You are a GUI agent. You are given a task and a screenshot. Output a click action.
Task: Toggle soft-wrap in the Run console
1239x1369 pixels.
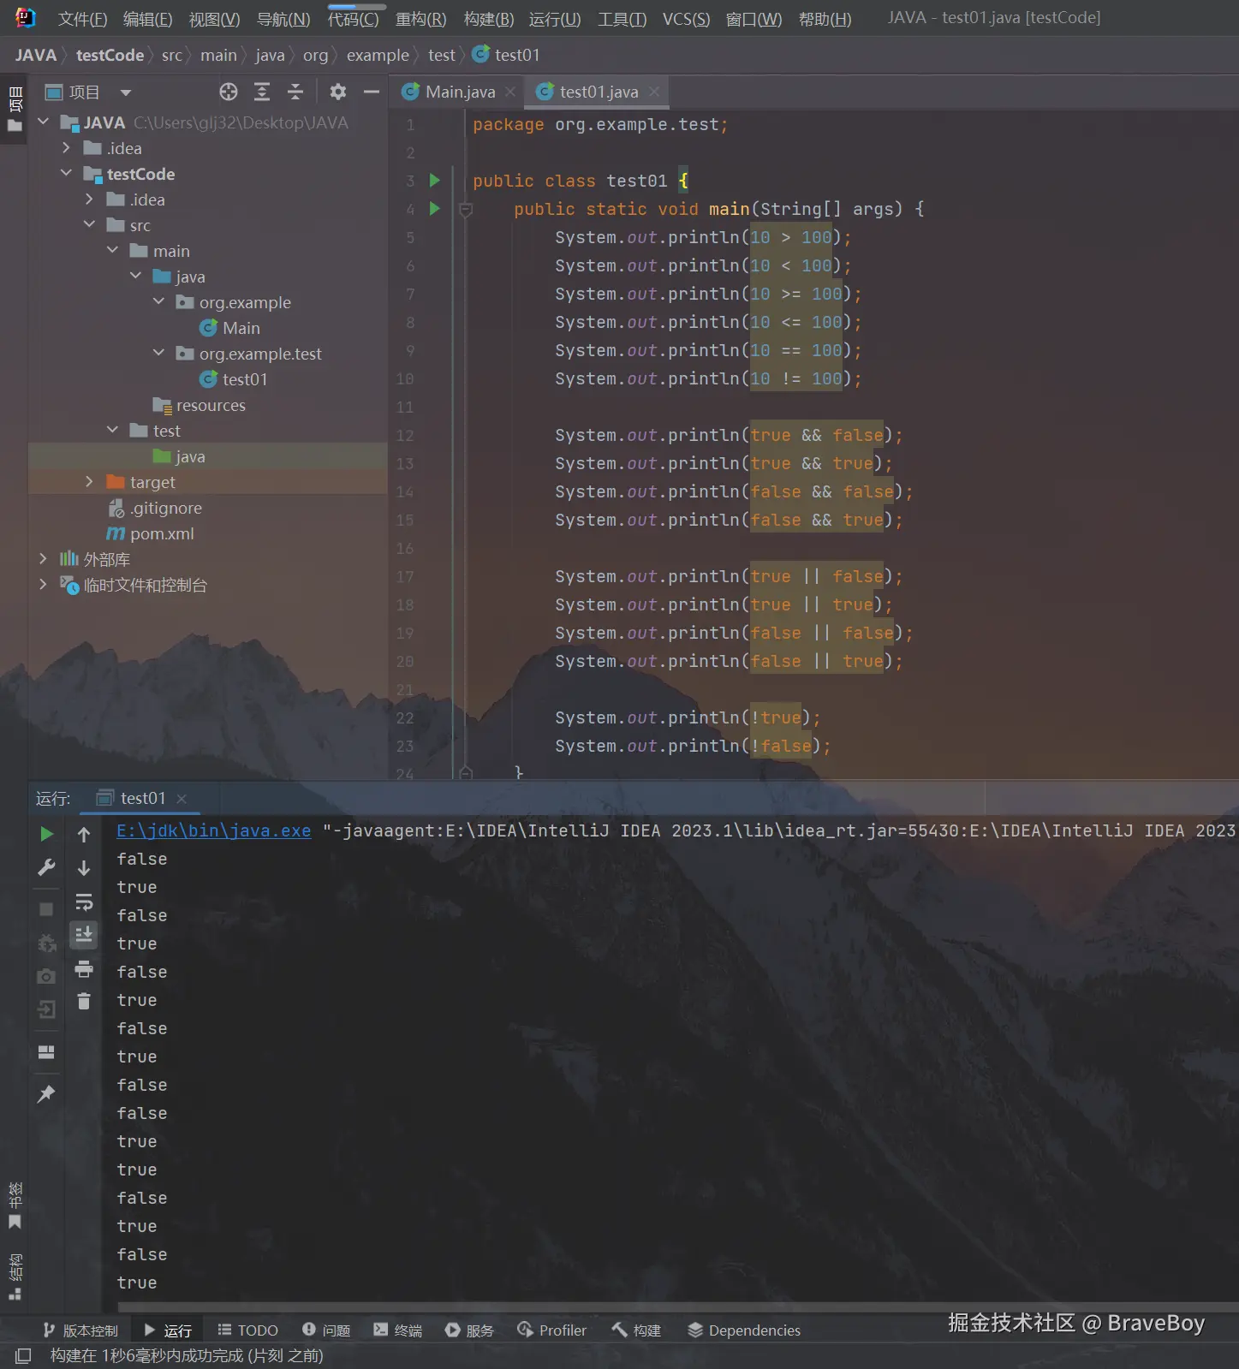coord(84,902)
